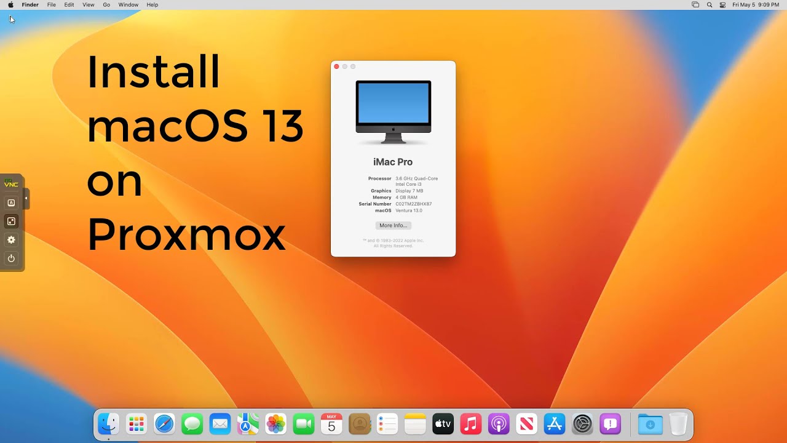This screenshot has height=443, width=787.
Task: Open the Apple menu
Action: [x=10, y=4]
